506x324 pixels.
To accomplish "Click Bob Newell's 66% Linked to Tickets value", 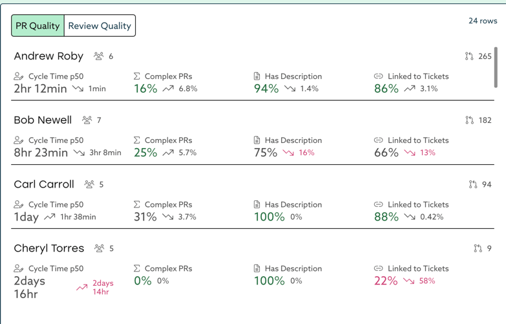I will tap(386, 153).
